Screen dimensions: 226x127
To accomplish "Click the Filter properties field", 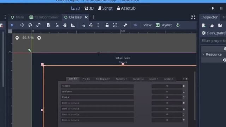I will (213, 41).
